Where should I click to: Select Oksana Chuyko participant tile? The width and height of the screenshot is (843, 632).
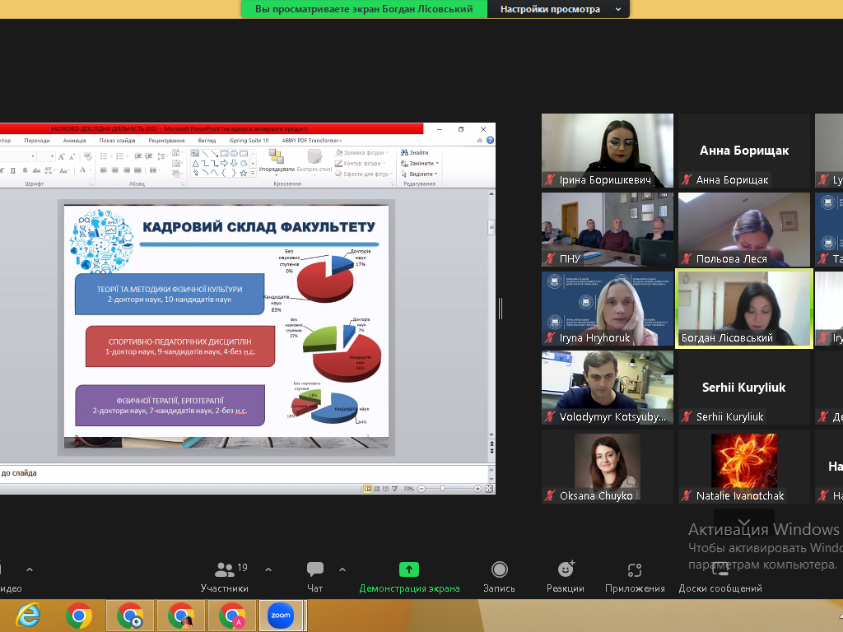(x=607, y=467)
